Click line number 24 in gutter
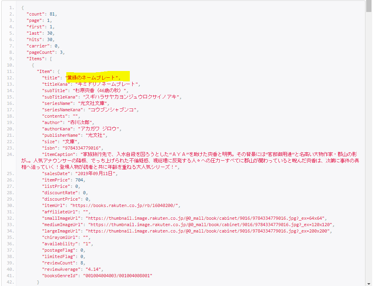The width and height of the screenshot is (379, 286). (10, 154)
